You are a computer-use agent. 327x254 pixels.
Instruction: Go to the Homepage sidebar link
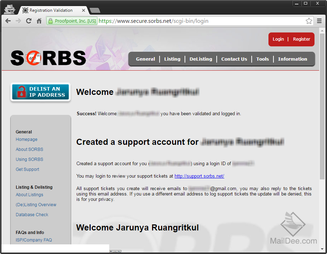26,139
